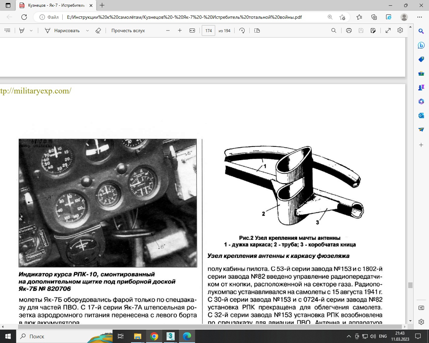Add this page to favorites
Viewport: 429px width, 343px height.
click(x=342, y=17)
